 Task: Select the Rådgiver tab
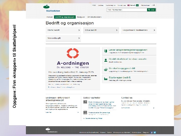click(81, 17)
